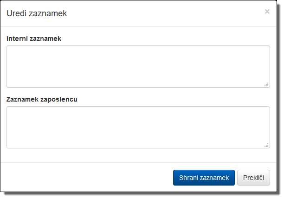Screen dimensions: 284x199
Task: Place cursor in the employee note box
Action: (x=138, y=127)
